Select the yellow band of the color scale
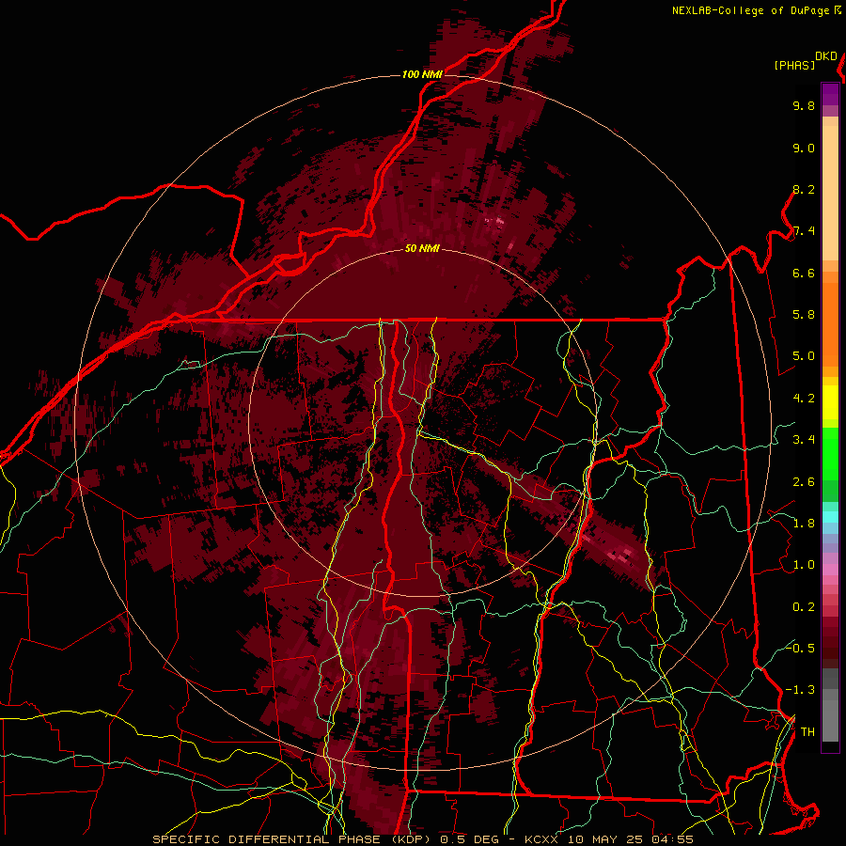 [830, 402]
